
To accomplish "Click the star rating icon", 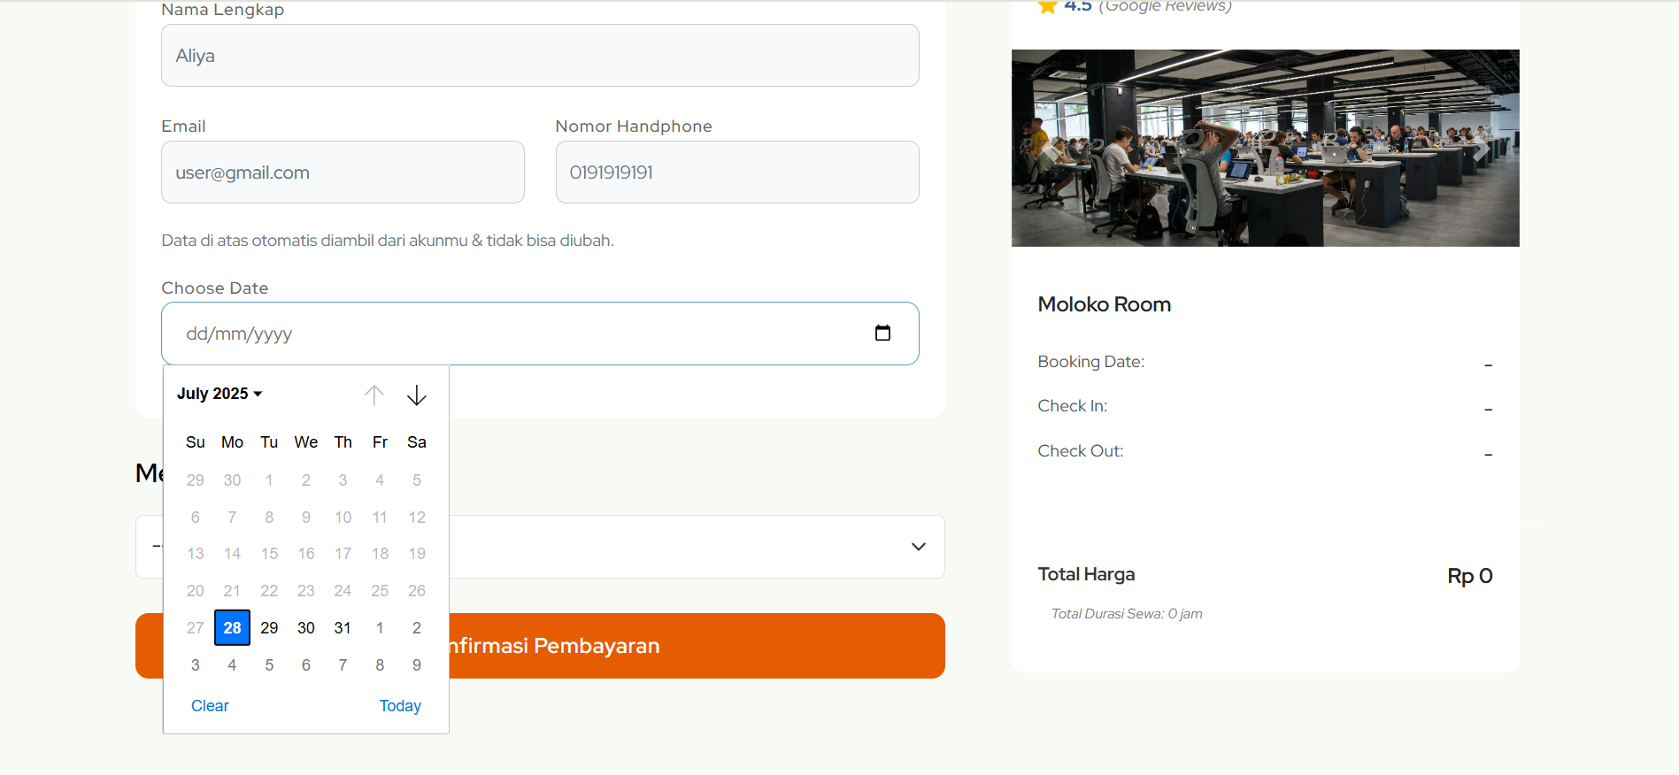I will coord(1048,6).
